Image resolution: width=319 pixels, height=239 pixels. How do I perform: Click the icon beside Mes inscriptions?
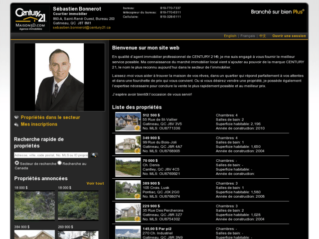(x=16, y=124)
